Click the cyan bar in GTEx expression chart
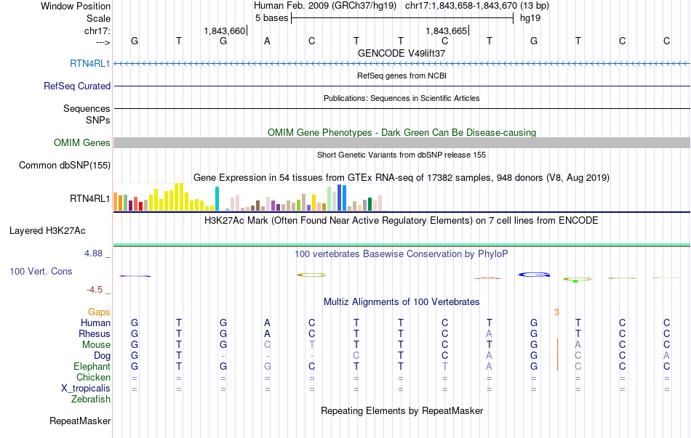This screenshot has width=691, height=438. point(217,198)
